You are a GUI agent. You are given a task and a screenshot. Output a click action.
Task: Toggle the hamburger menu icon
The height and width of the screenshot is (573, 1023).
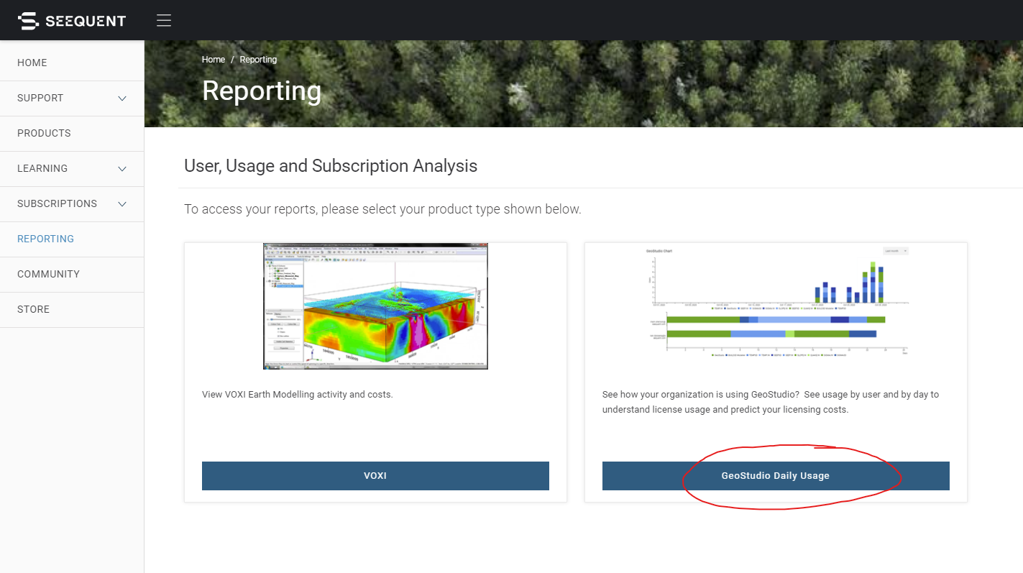(164, 20)
